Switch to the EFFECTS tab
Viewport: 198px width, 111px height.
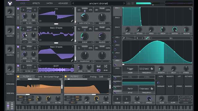pos(36,3)
